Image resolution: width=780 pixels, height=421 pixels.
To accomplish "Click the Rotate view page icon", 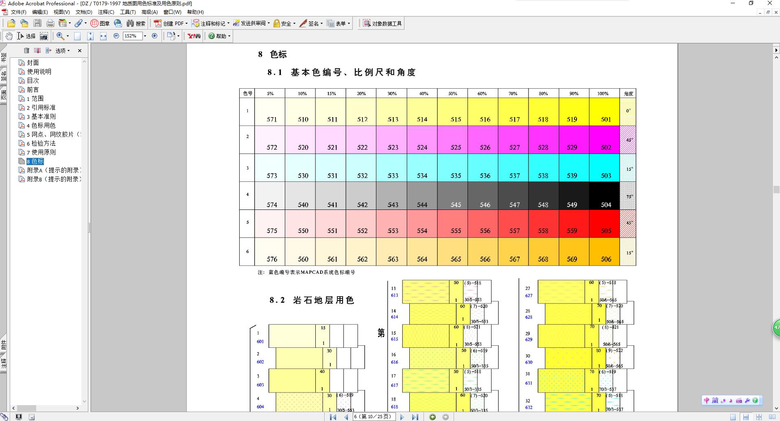I will (x=171, y=36).
